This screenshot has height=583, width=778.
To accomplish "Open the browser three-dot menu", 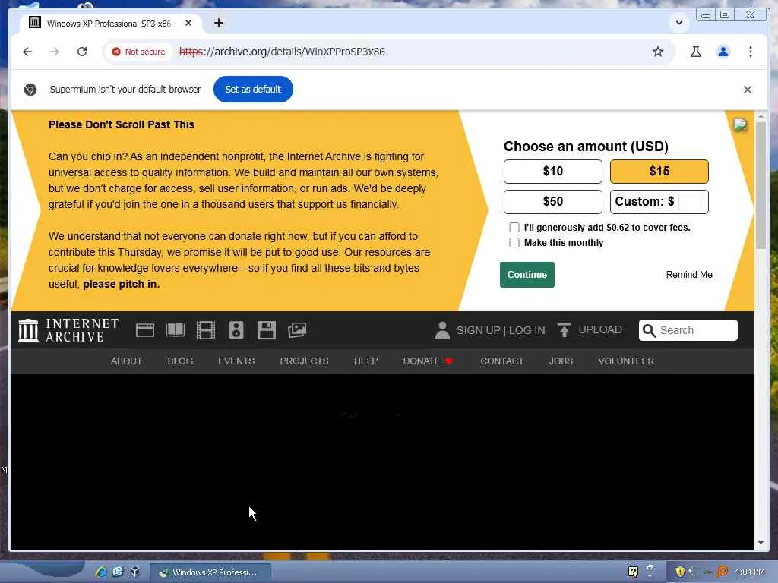I will (750, 52).
